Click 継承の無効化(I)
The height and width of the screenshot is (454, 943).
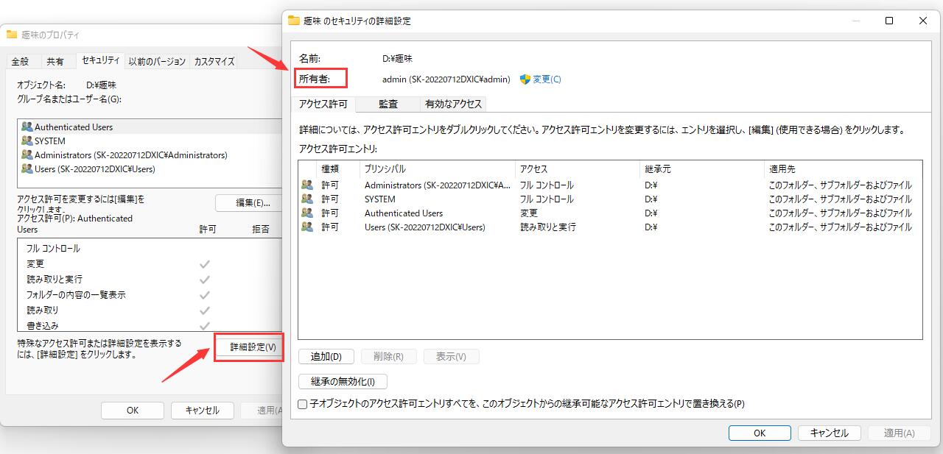click(342, 382)
